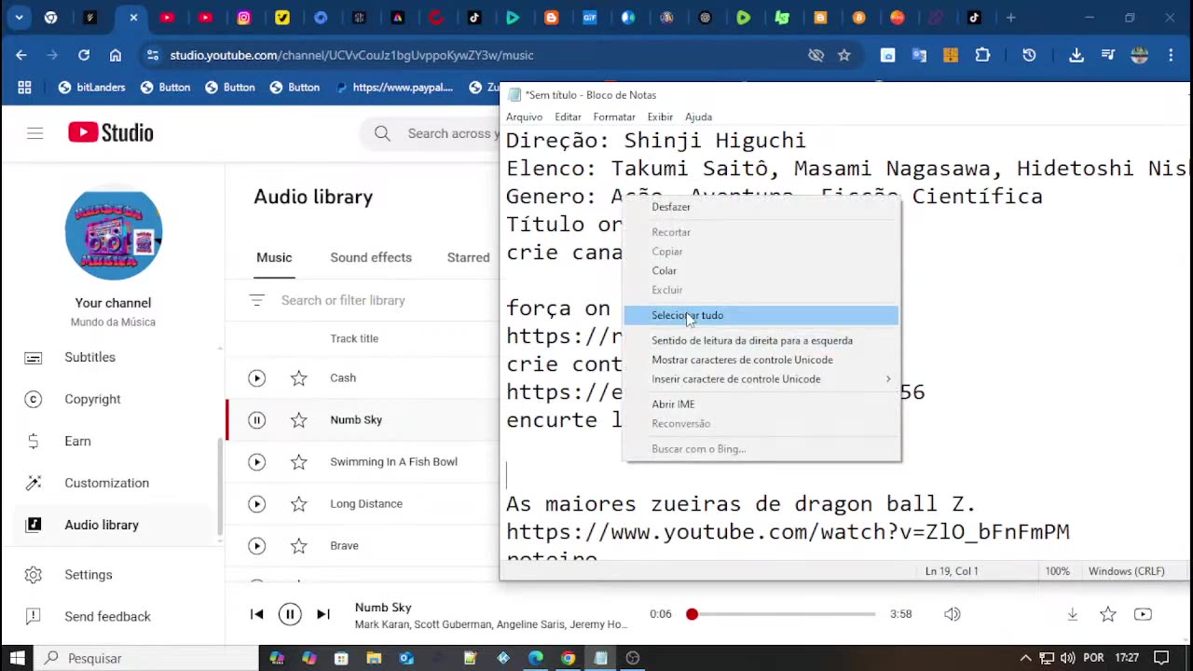1193x671 pixels.
Task: Switch to the Music tab
Action: pyautogui.click(x=274, y=257)
